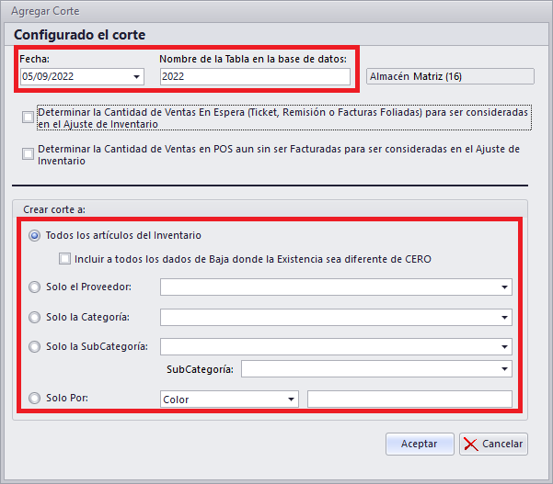Image resolution: width=553 pixels, height=484 pixels.
Task: Select Todos los artículos del Inventario radio
Action: 35,235
